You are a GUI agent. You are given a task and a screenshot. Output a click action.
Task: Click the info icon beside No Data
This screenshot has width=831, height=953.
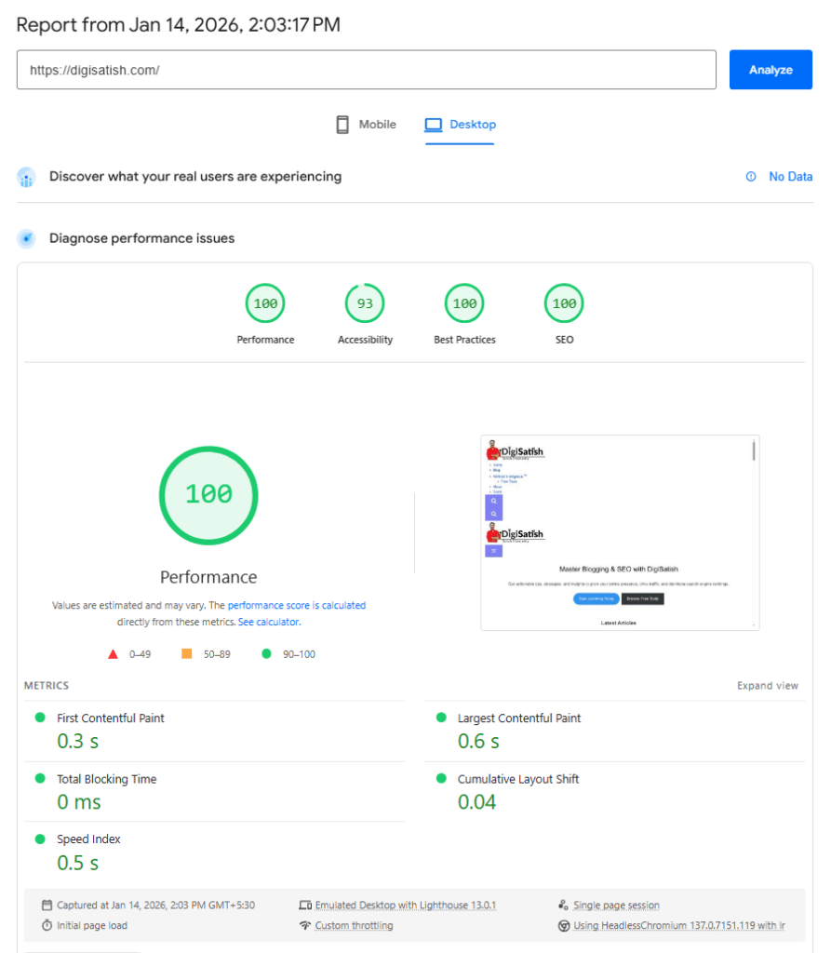751,176
